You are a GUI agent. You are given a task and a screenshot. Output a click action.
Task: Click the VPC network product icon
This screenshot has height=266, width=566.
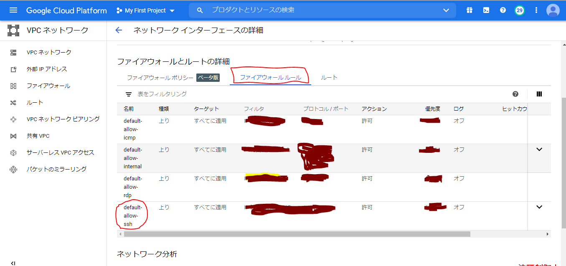pos(13,30)
